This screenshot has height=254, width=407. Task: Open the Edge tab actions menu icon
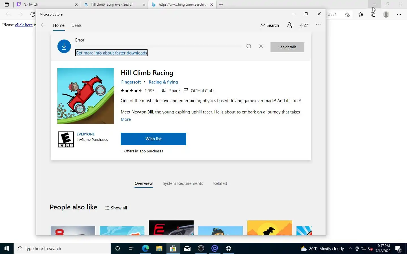click(7, 5)
